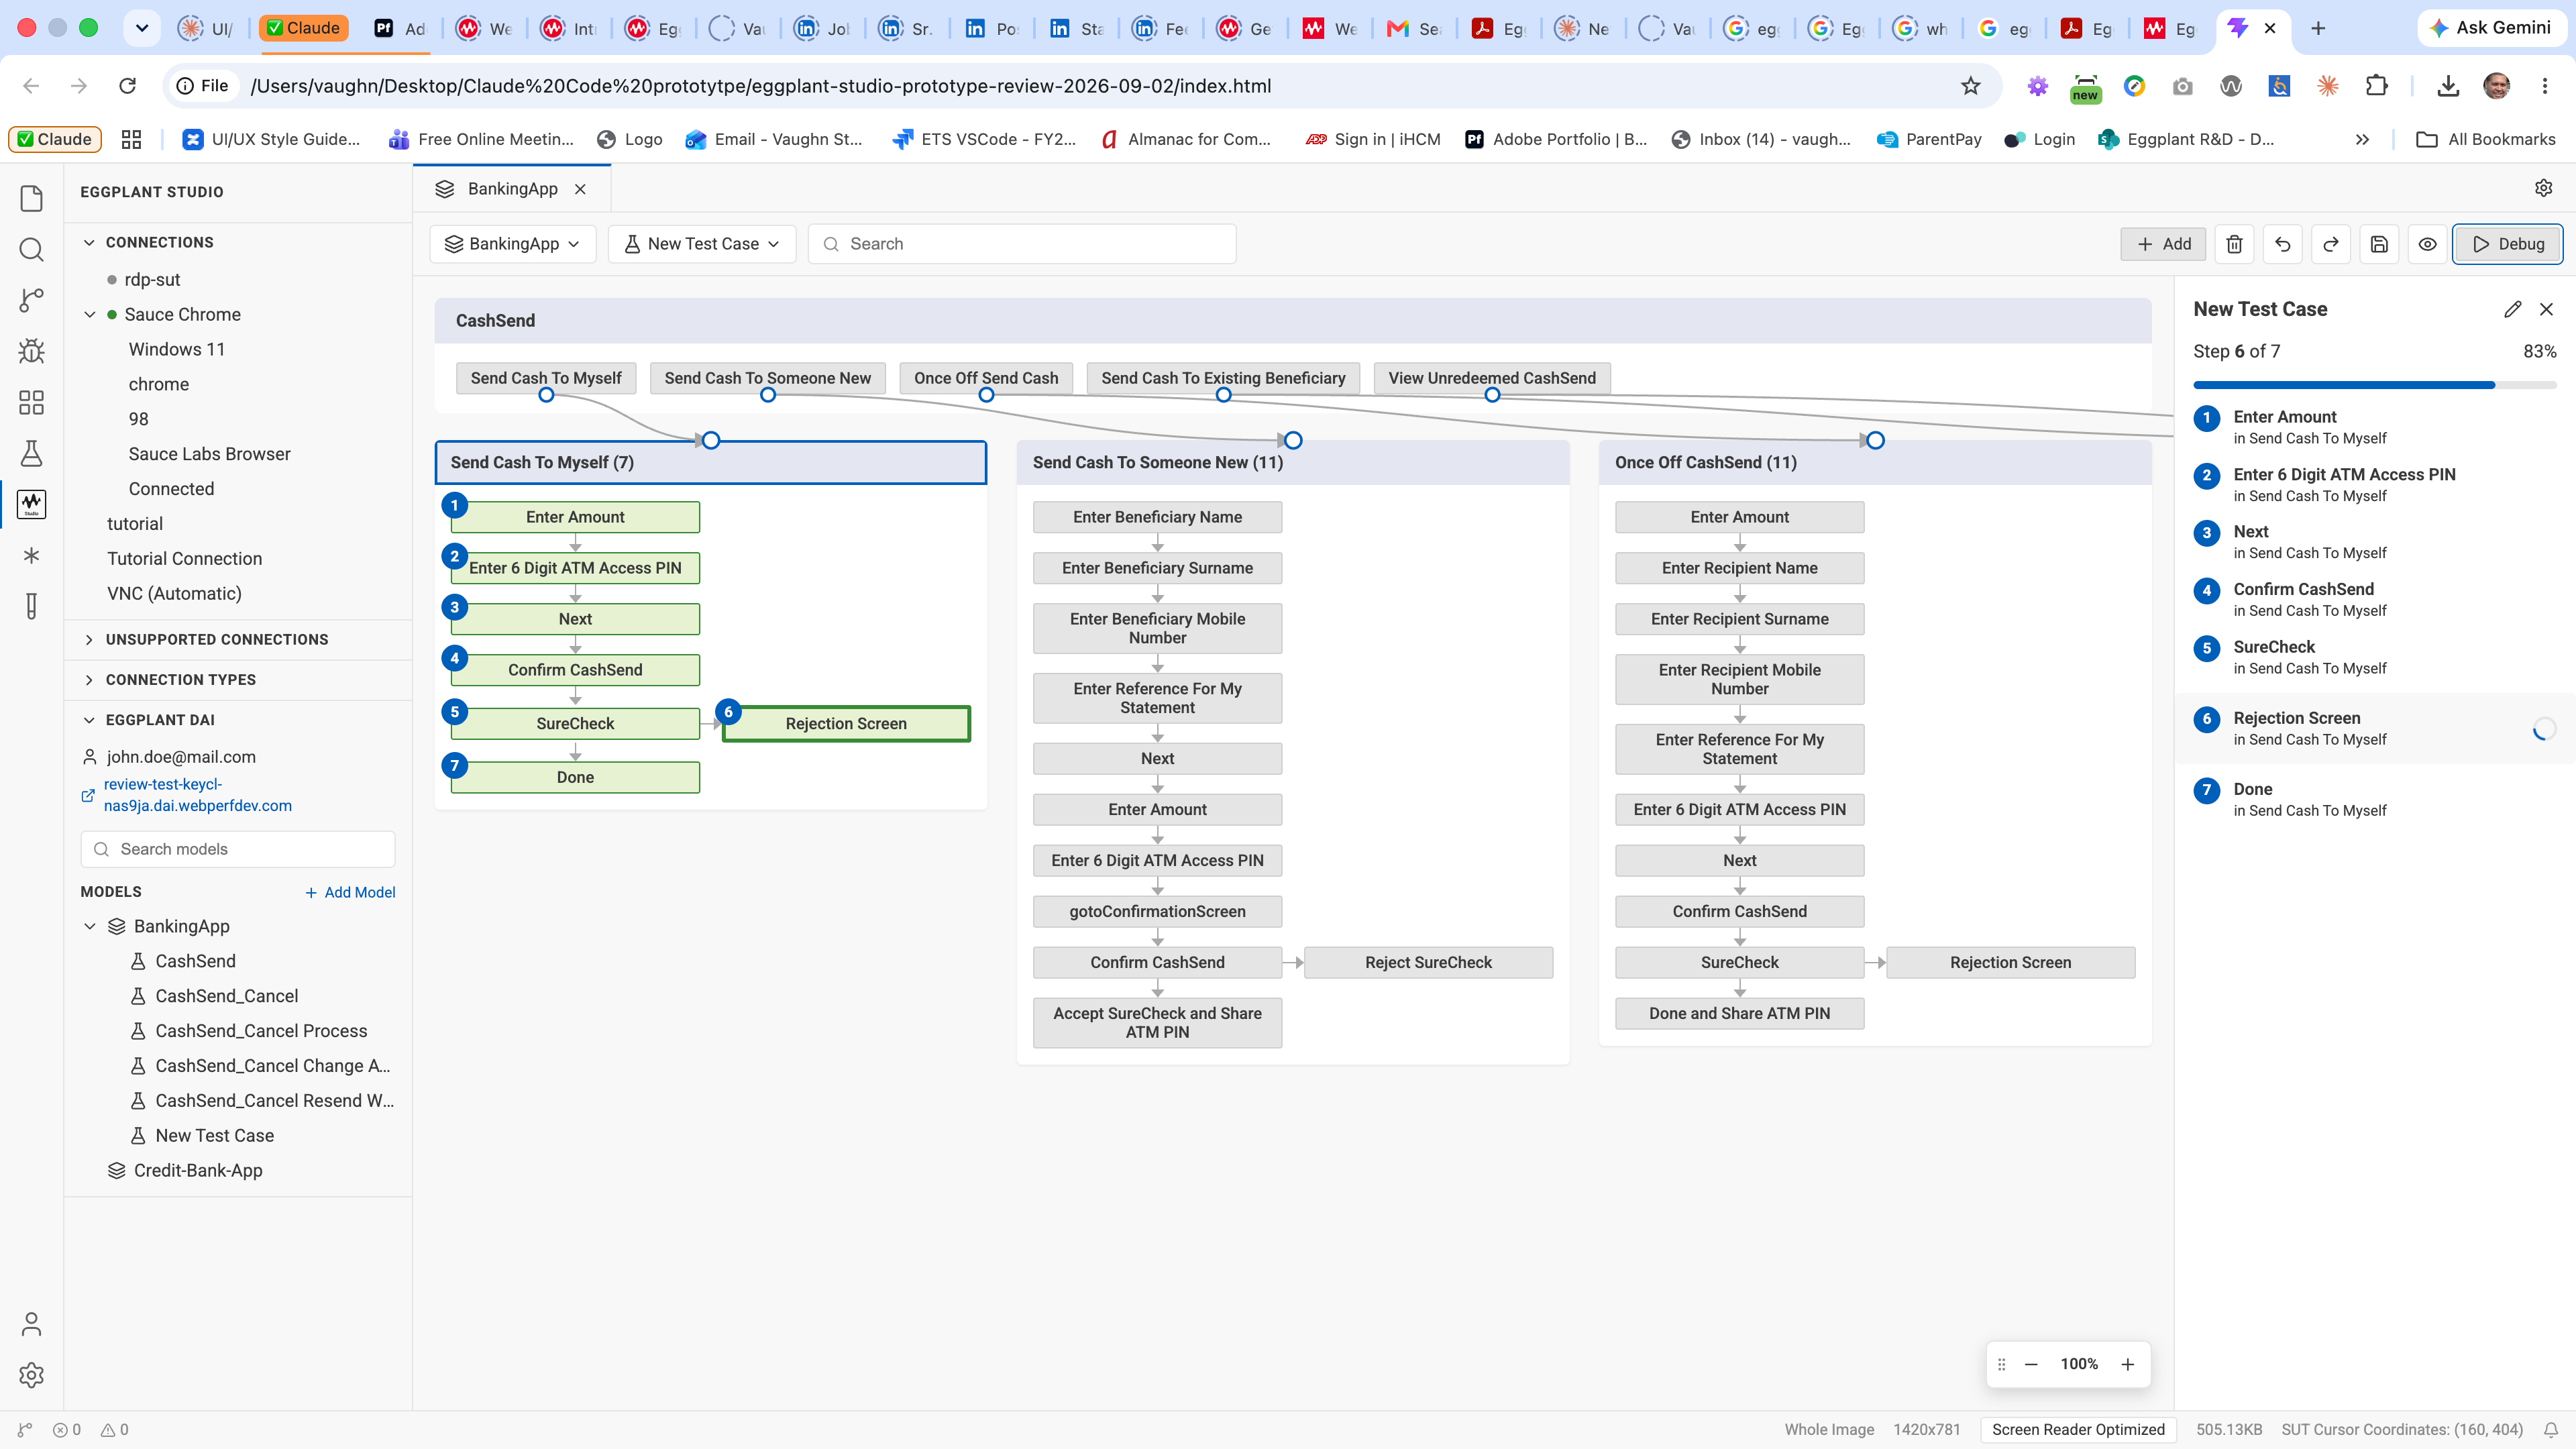Toggle preview with the eye icon
The width and height of the screenshot is (2576, 1449).
[x=2427, y=244]
